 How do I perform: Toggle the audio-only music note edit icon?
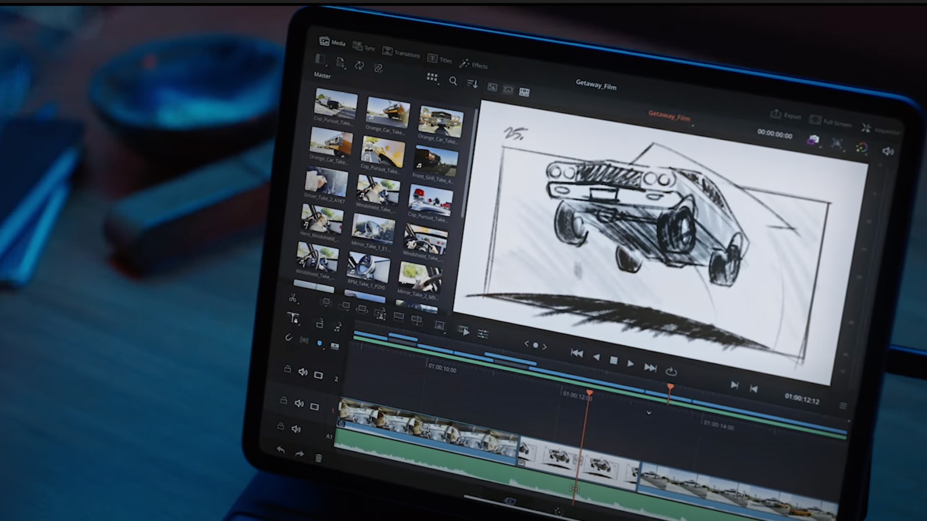click(337, 327)
